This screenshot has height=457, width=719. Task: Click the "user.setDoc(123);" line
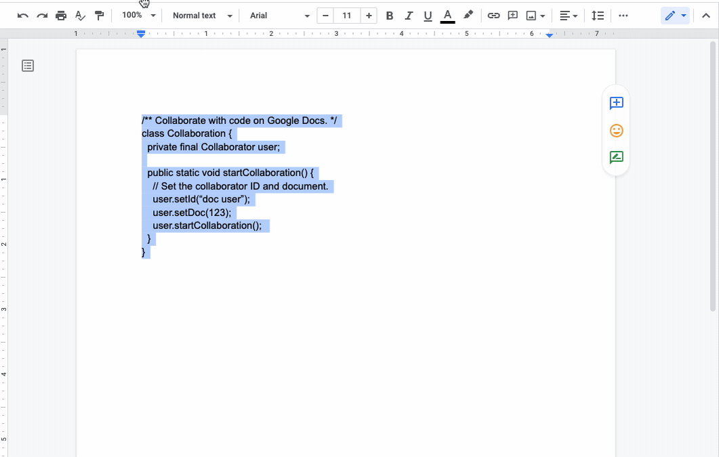tap(192, 213)
